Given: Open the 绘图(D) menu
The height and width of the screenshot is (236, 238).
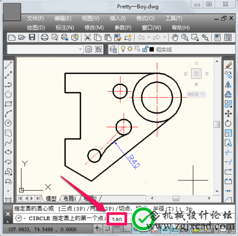Looking at the screenshot, I should 36,28.
